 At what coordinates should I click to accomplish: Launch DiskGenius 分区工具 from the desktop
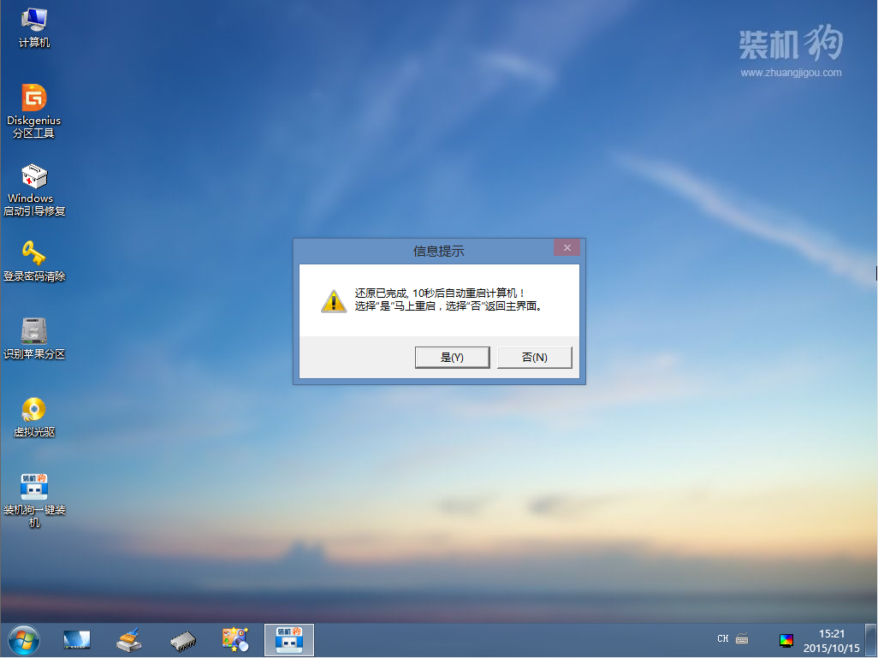click(x=33, y=101)
